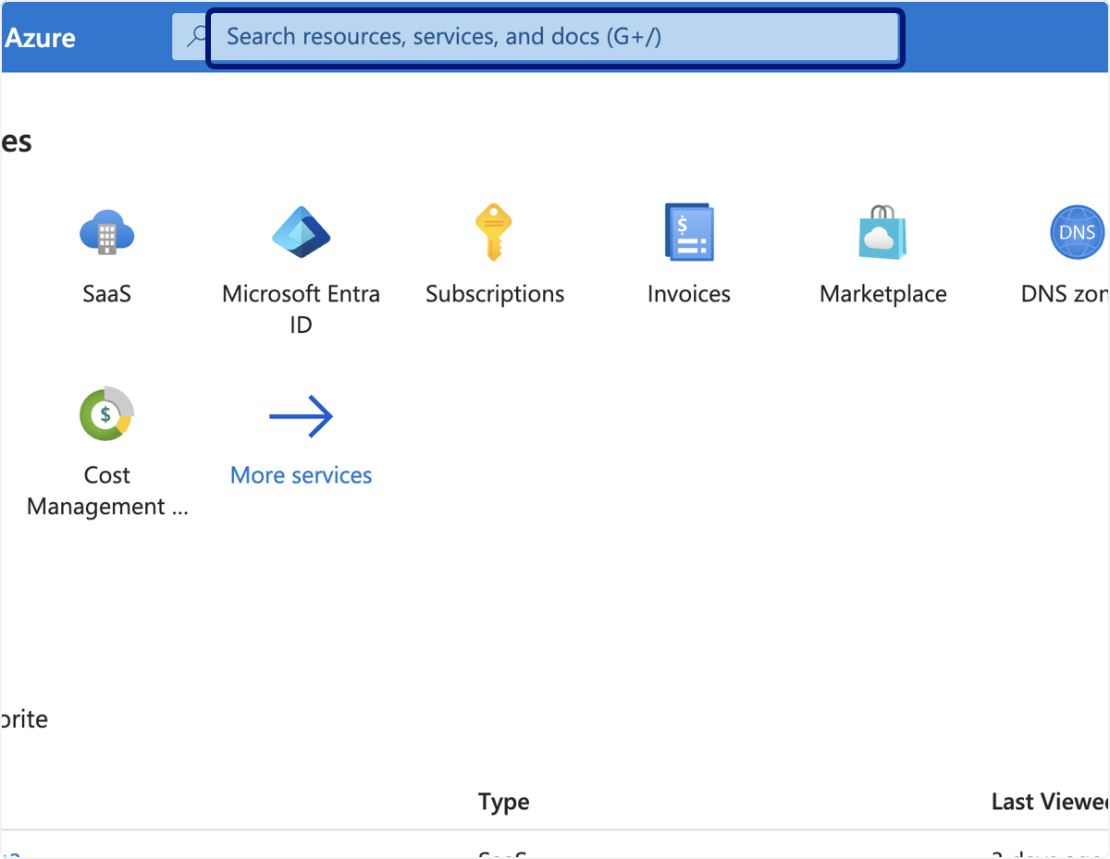This screenshot has width=1110, height=859.
Task: Open the Invoices icon
Action: coord(689,231)
